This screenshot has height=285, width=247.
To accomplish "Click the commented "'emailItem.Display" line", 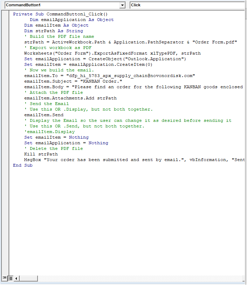I will point(49,132).
